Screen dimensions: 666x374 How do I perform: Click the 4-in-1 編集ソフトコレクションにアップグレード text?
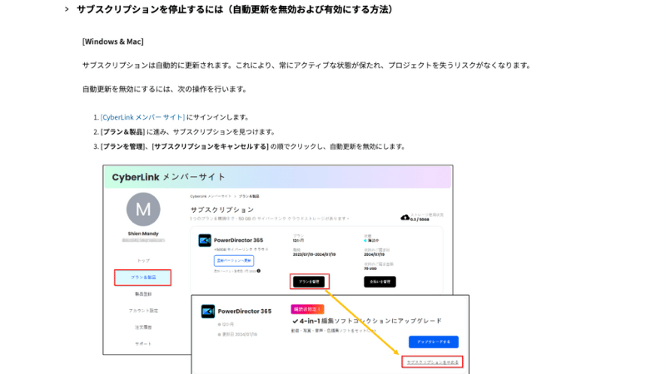tap(367, 321)
